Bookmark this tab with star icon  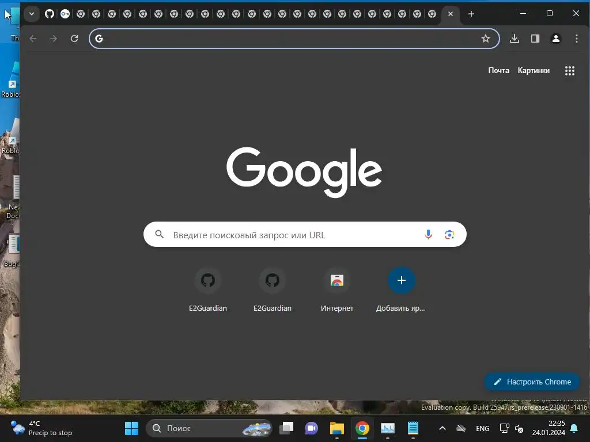pos(486,39)
